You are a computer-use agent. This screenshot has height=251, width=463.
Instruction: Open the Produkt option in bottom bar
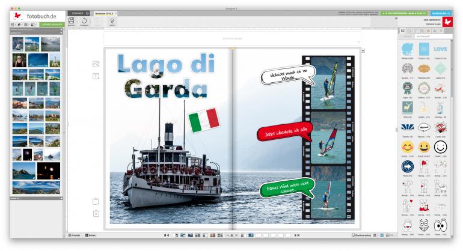point(75,235)
